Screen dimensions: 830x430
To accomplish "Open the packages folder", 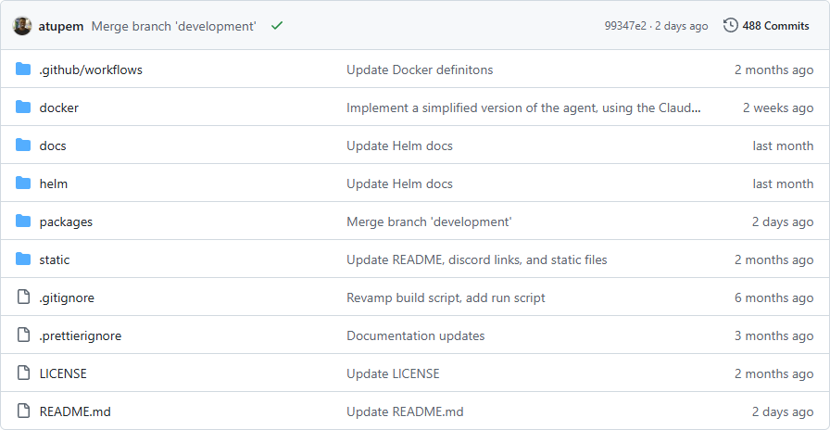I will 66,221.
